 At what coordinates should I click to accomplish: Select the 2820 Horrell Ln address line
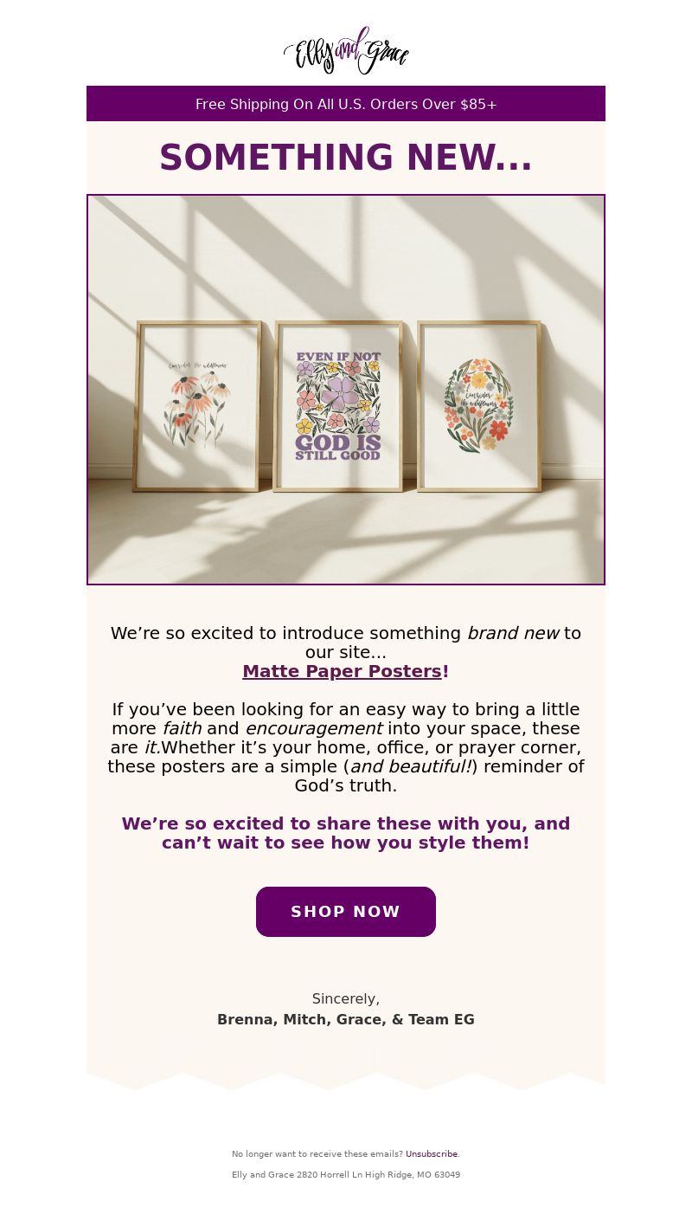346,1175
